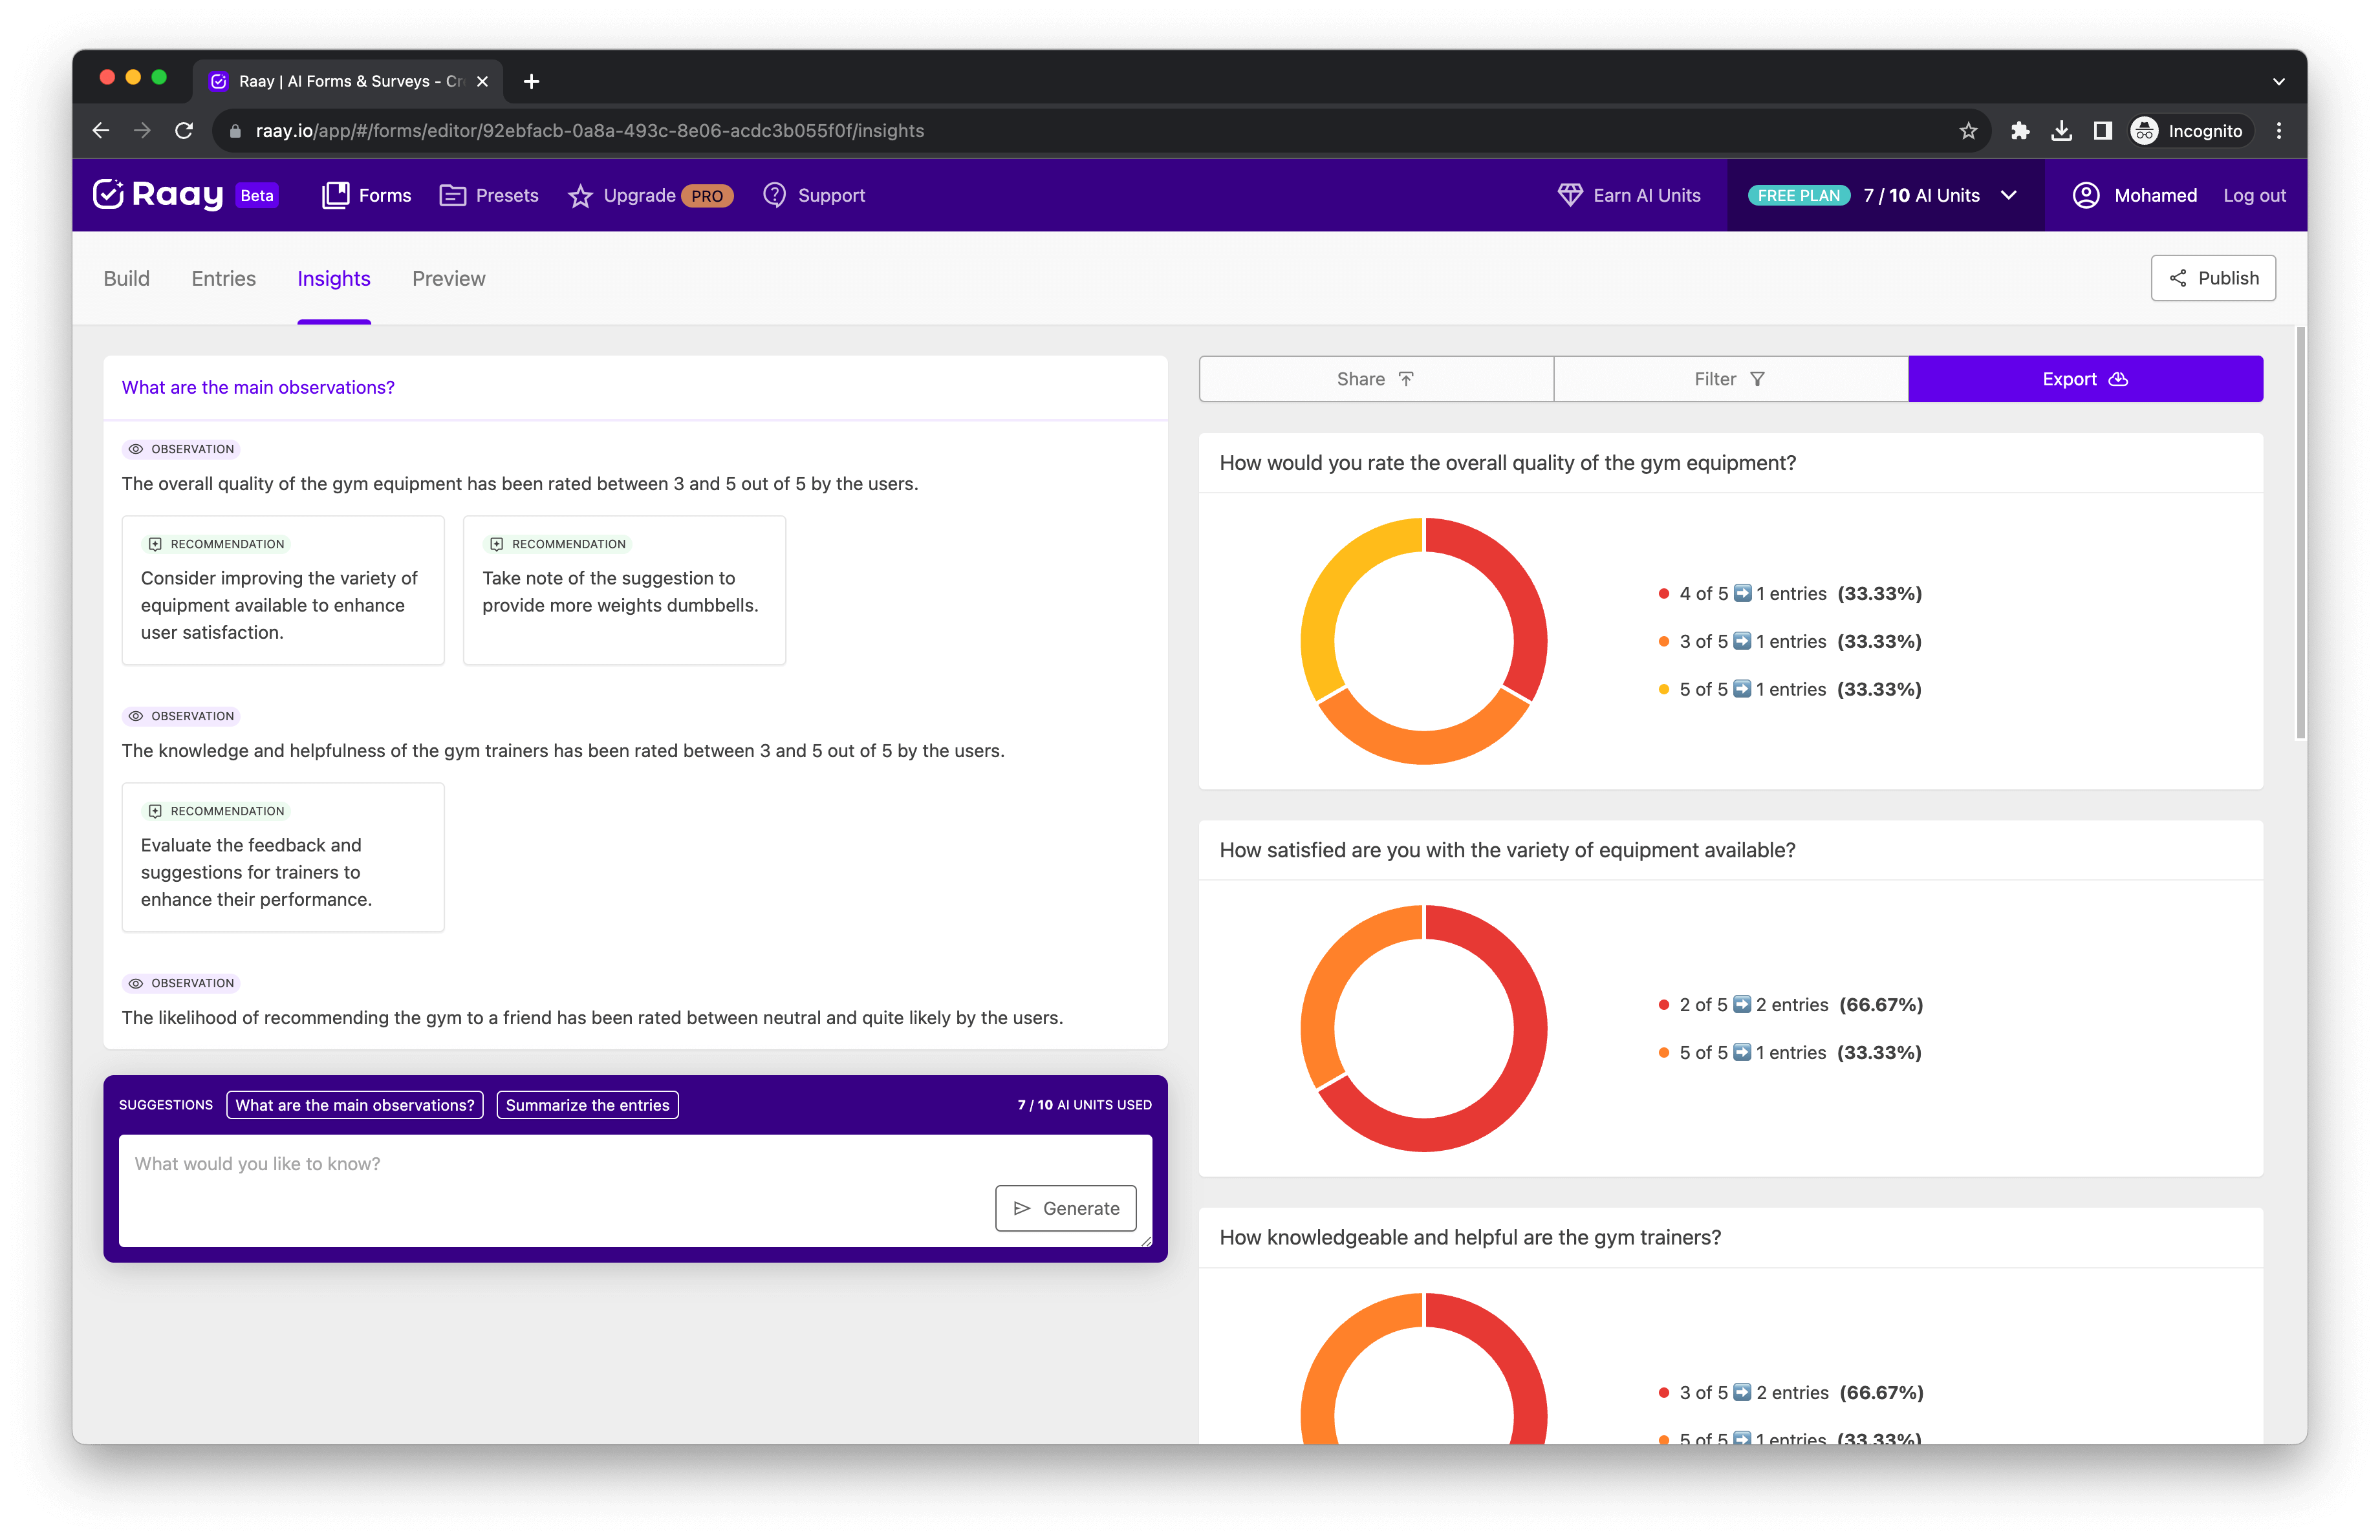
Task: Click the Upgrade star icon
Action: click(x=580, y=196)
